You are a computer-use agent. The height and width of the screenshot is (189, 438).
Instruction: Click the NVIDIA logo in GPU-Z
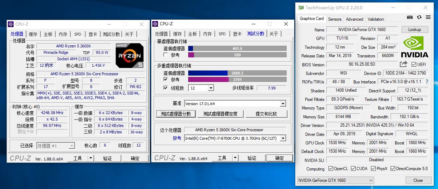point(414,47)
